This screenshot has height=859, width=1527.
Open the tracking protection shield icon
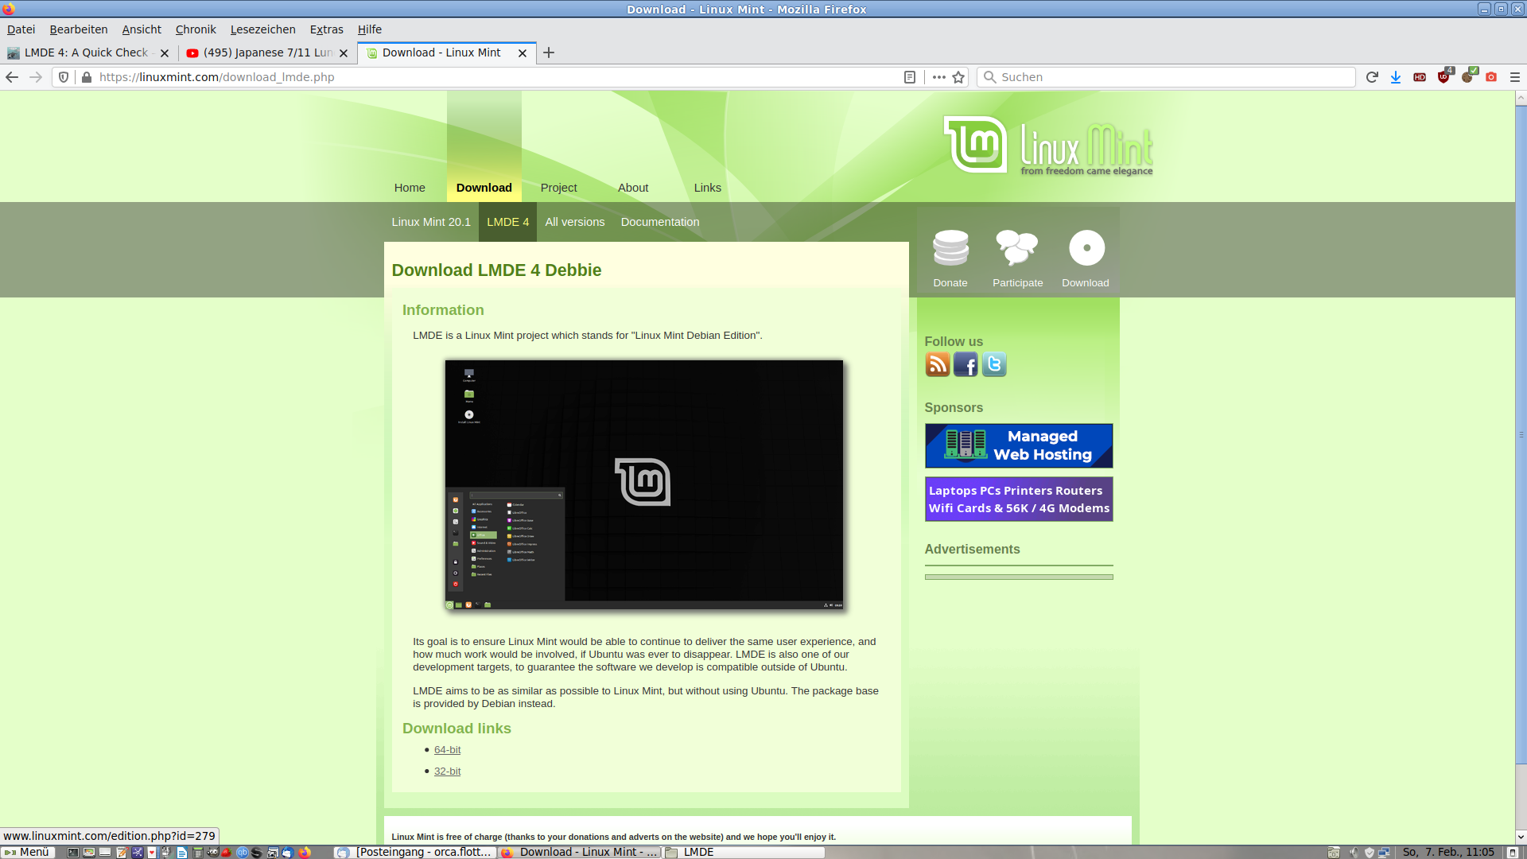pyautogui.click(x=64, y=77)
